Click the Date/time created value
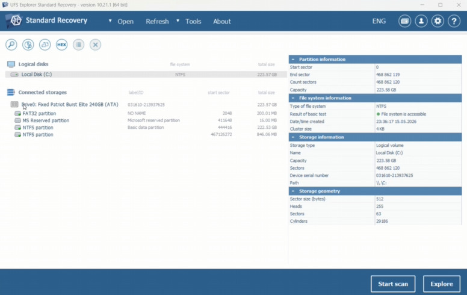 coord(396,122)
